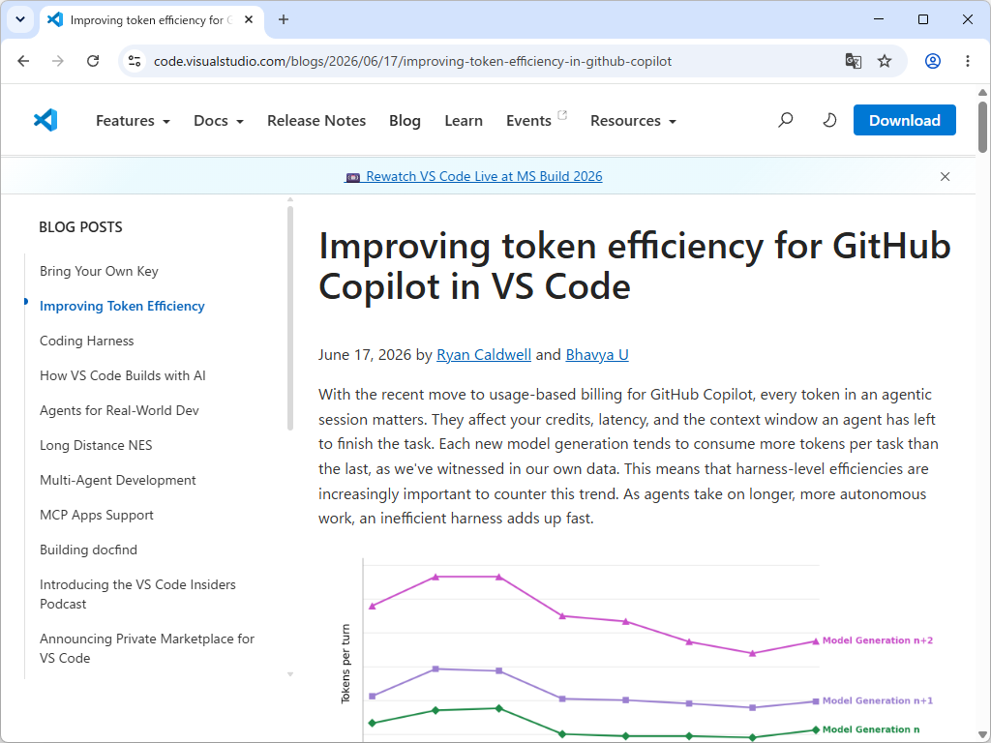Image resolution: width=991 pixels, height=743 pixels.
Task: Toggle dark theme with the moon icon
Action: tap(829, 120)
